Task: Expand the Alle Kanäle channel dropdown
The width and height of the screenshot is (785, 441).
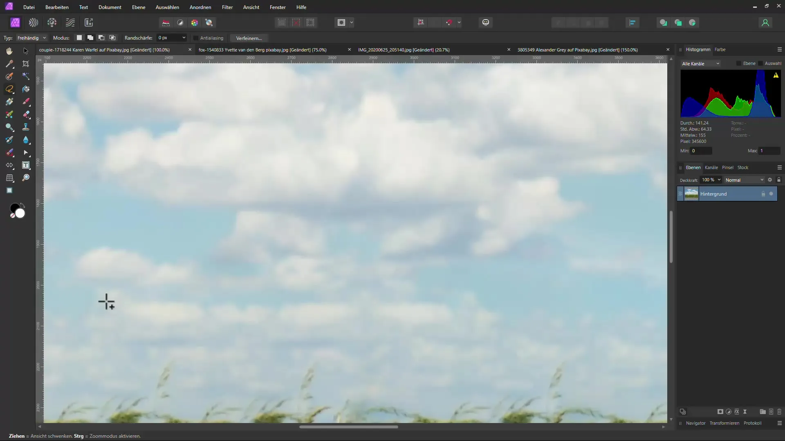Action: click(701, 64)
